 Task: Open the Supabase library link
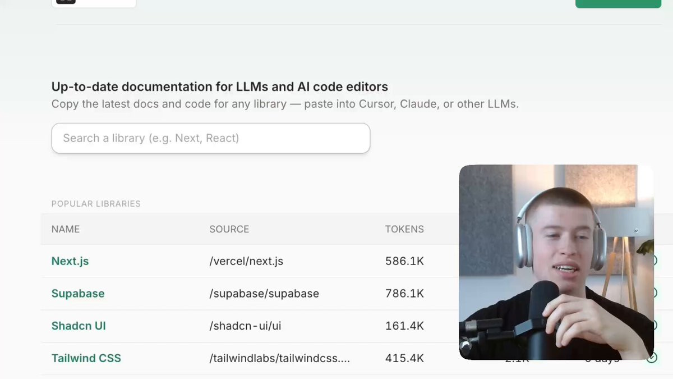pyautogui.click(x=78, y=293)
